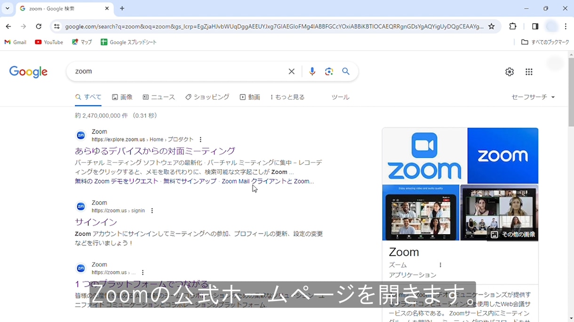Click the page vertical scrollbar
Screen dimensions: 574x322
click(x=571, y=92)
